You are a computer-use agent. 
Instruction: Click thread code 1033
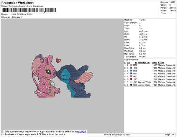[155, 68]
